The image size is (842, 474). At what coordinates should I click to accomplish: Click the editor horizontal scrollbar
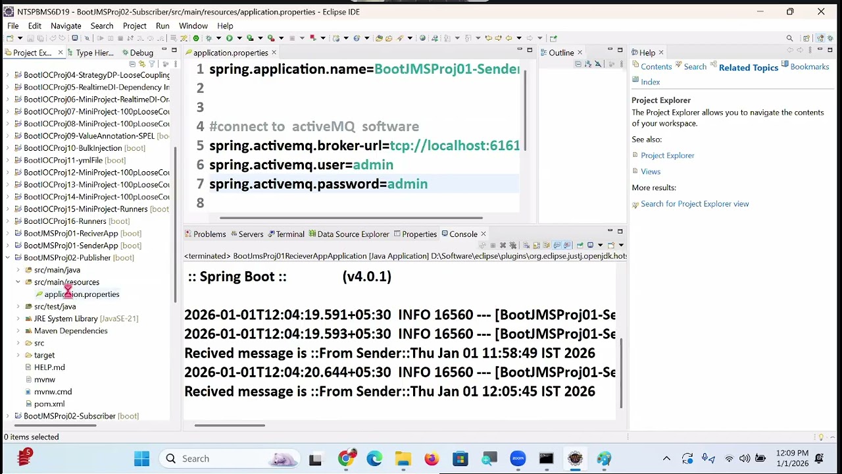tap(351, 218)
